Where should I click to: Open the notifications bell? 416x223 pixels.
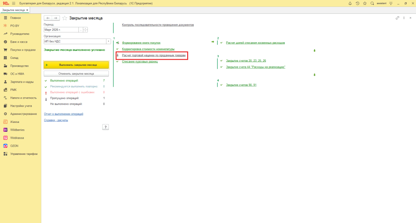(x=350, y=3)
